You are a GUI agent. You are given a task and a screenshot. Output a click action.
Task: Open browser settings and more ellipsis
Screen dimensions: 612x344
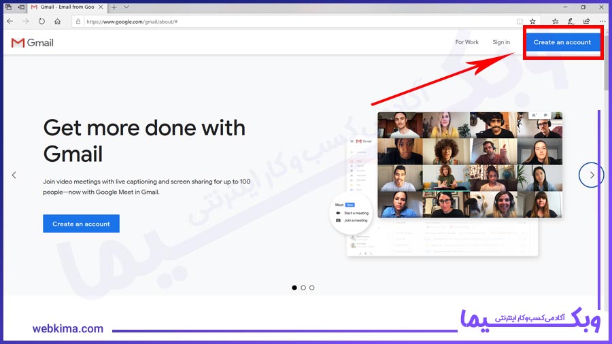[x=602, y=22]
